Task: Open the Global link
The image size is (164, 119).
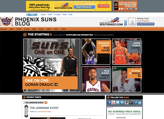Action: point(43,15)
